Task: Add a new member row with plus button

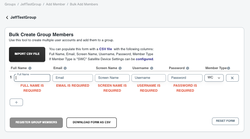Action: point(16,102)
